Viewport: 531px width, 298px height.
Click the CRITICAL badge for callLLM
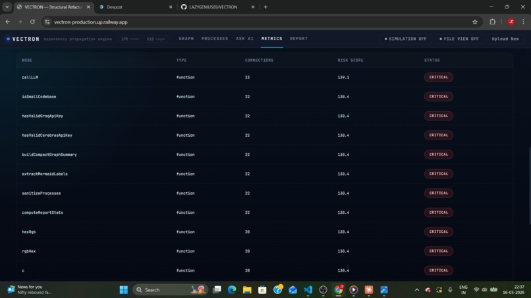pos(439,77)
